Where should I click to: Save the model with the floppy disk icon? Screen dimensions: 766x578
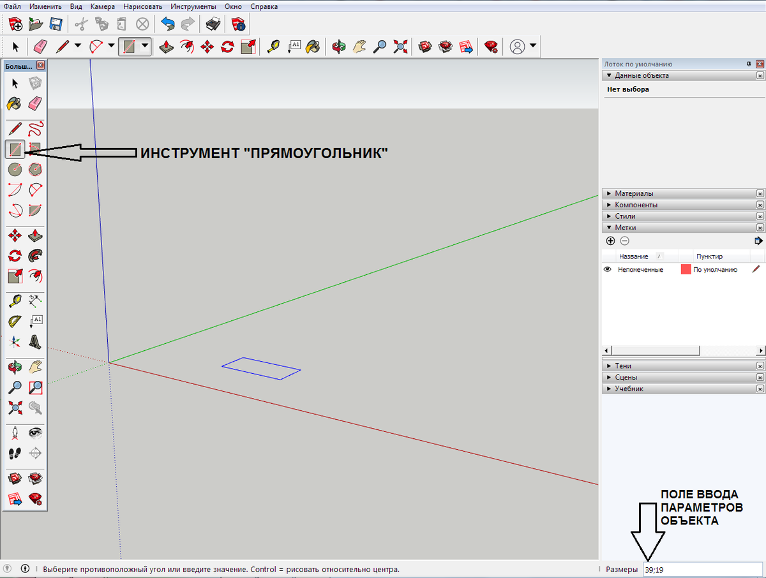pyautogui.click(x=56, y=24)
